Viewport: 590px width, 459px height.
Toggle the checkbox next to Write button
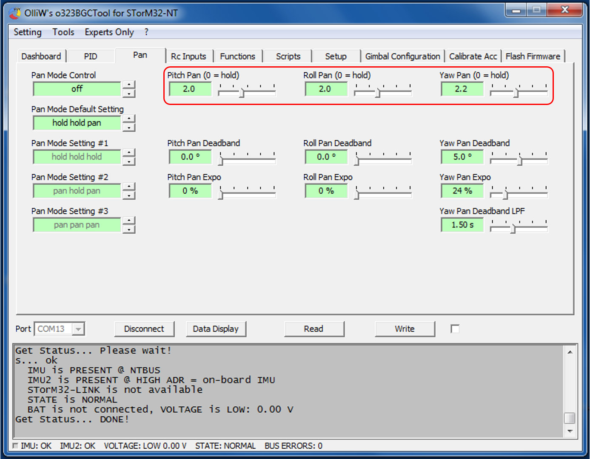point(455,329)
